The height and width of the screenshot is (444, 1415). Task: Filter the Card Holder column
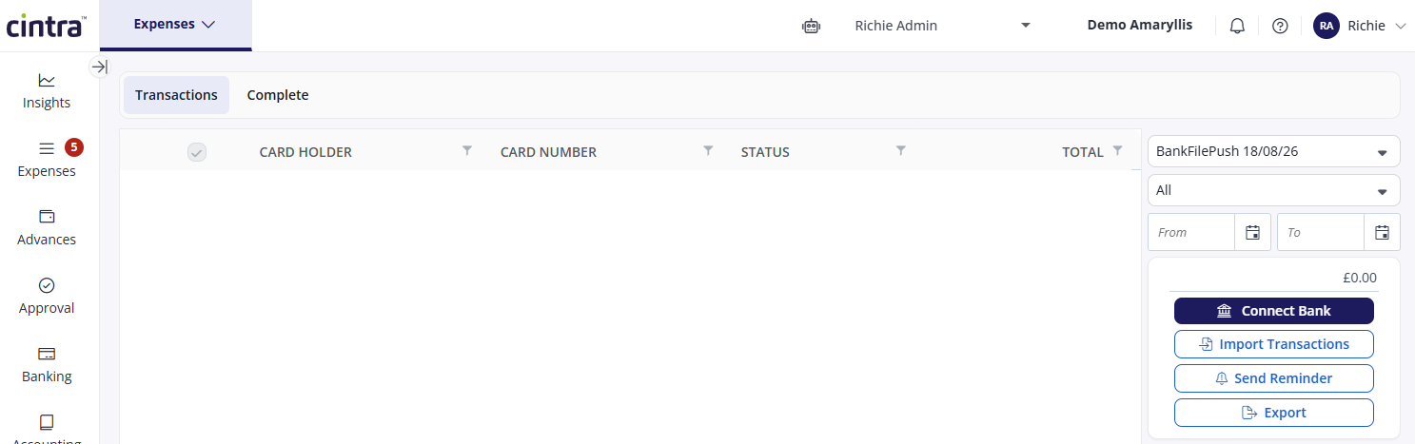point(466,150)
